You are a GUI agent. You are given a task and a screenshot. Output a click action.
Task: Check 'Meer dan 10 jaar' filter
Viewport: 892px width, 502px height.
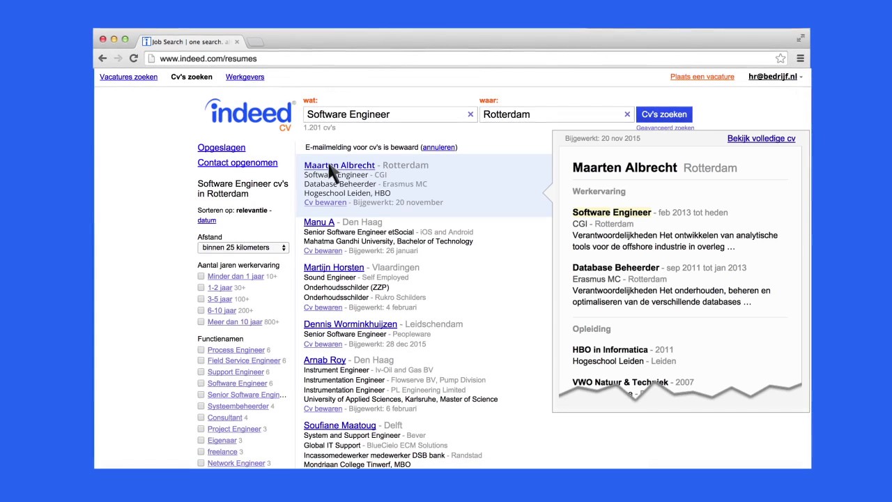pyautogui.click(x=201, y=321)
